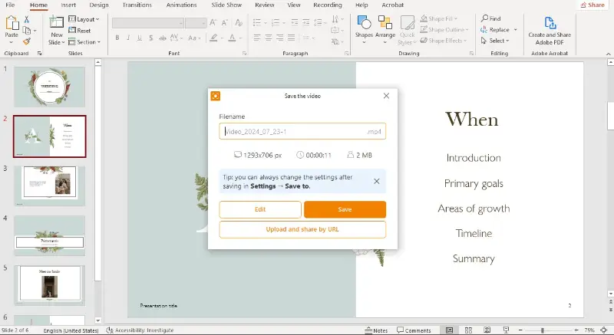Click the Format Painter brush icon

(x=27, y=41)
